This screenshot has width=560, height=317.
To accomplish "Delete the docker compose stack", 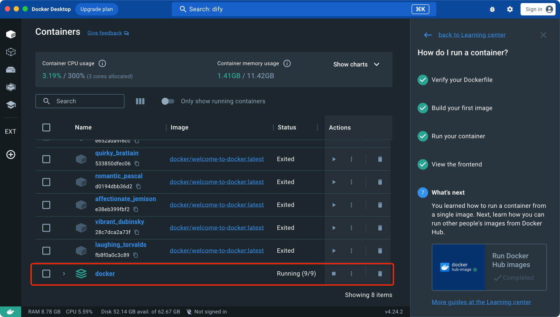I will 380,273.
